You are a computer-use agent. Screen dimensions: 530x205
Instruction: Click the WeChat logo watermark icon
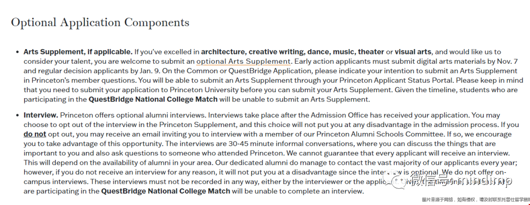click(394, 182)
